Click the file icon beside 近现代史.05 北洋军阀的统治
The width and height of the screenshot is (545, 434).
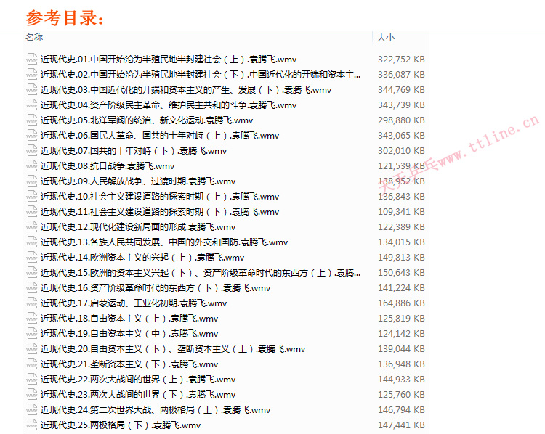[31, 120]
